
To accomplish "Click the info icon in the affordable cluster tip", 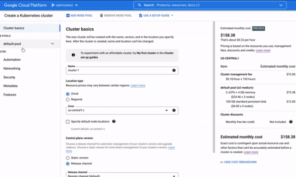I will 73,55.
